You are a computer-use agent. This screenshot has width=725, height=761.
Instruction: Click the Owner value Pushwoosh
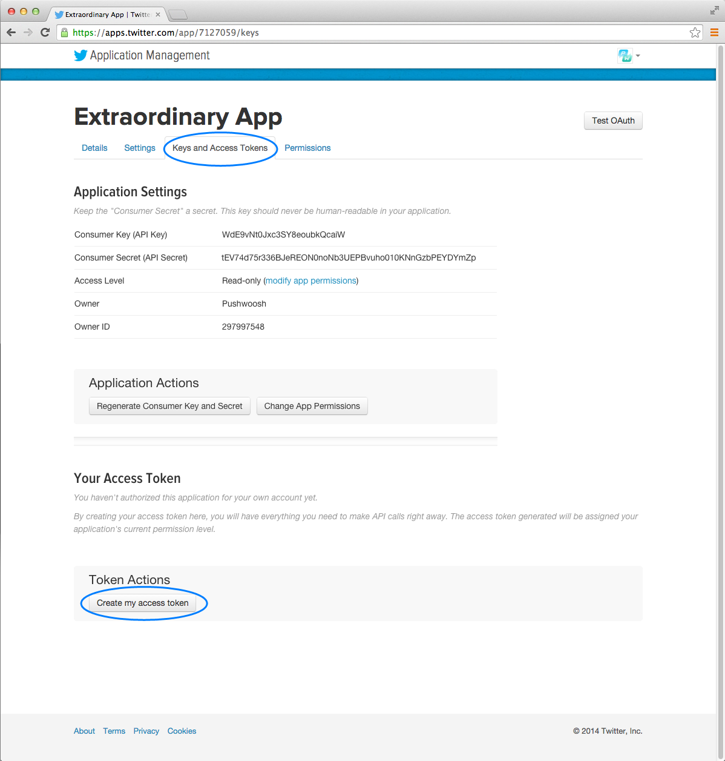pyautogui.click(x=244, y=304)
